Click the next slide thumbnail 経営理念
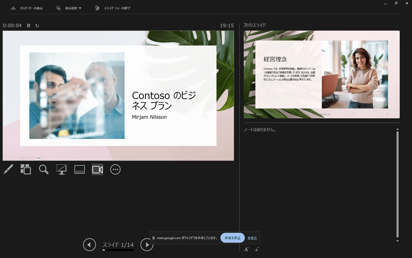Screen dimensions: 412x258 322,74
